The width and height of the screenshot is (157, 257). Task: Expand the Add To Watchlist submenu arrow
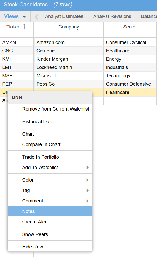[88, 167]
